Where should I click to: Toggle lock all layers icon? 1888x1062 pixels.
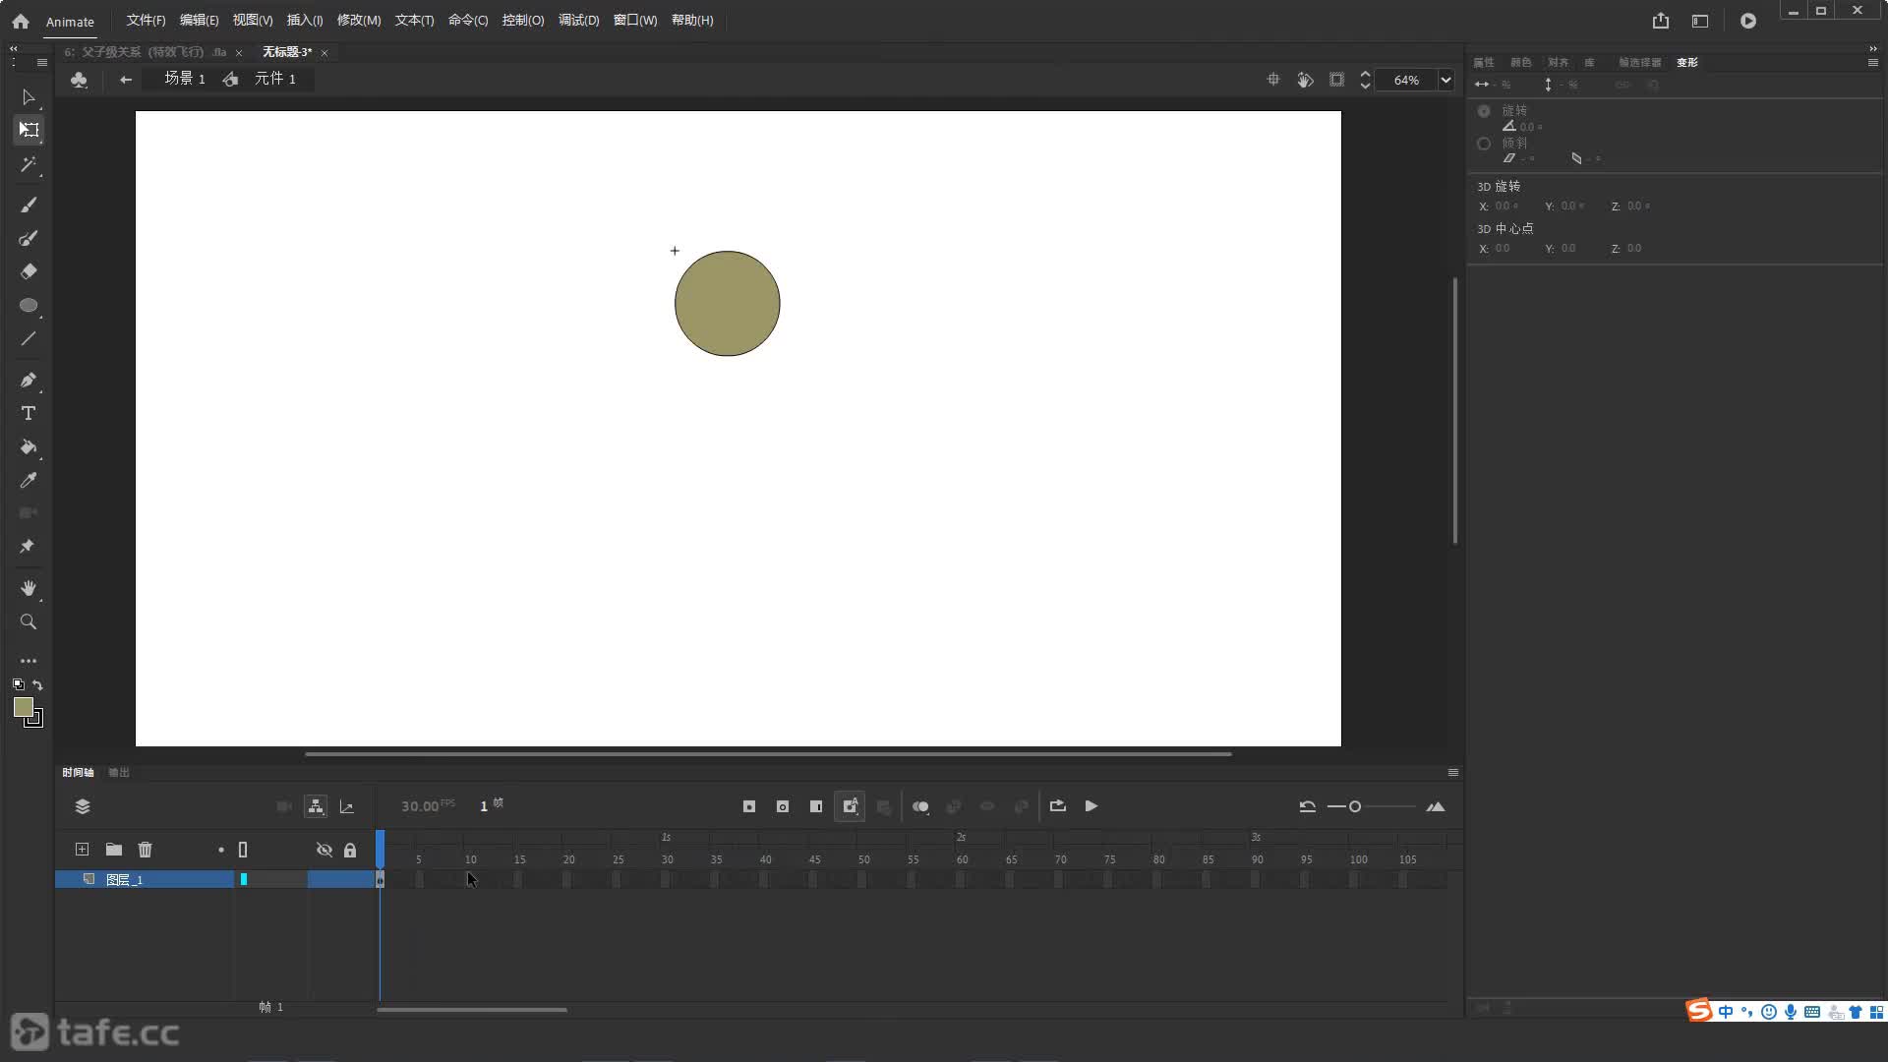pyautogui.click(x=350, y=850)
